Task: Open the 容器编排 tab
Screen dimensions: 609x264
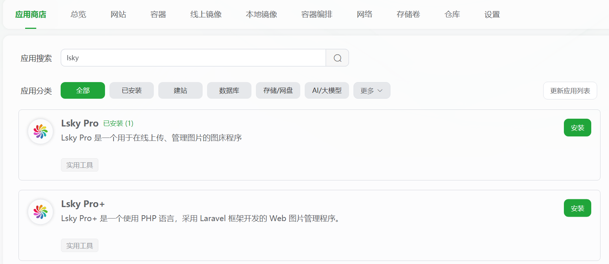Action: tap(317, 14)
